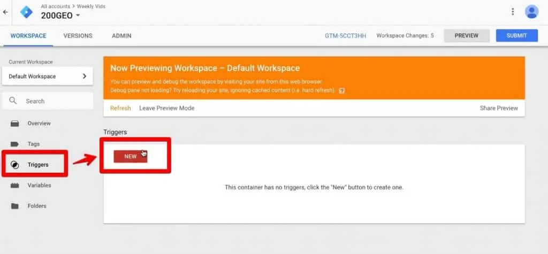Screen dimensions: 548x254
Task: Open Folders in the sidebar
Action: 37,206
